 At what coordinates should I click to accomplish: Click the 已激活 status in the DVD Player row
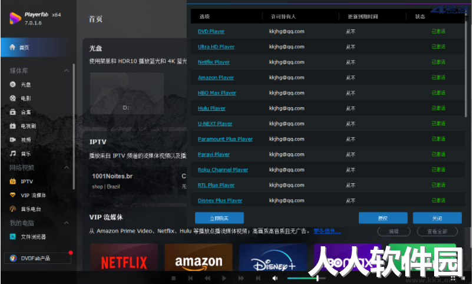(438, 31)
